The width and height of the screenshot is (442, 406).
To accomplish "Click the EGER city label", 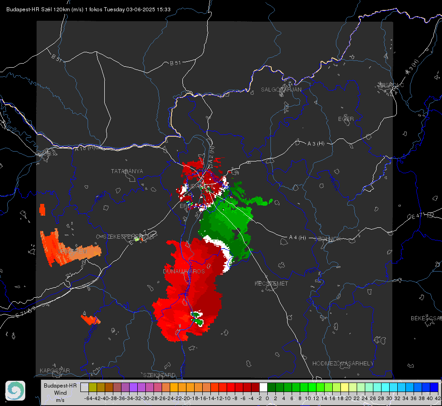I will point(346,119).
